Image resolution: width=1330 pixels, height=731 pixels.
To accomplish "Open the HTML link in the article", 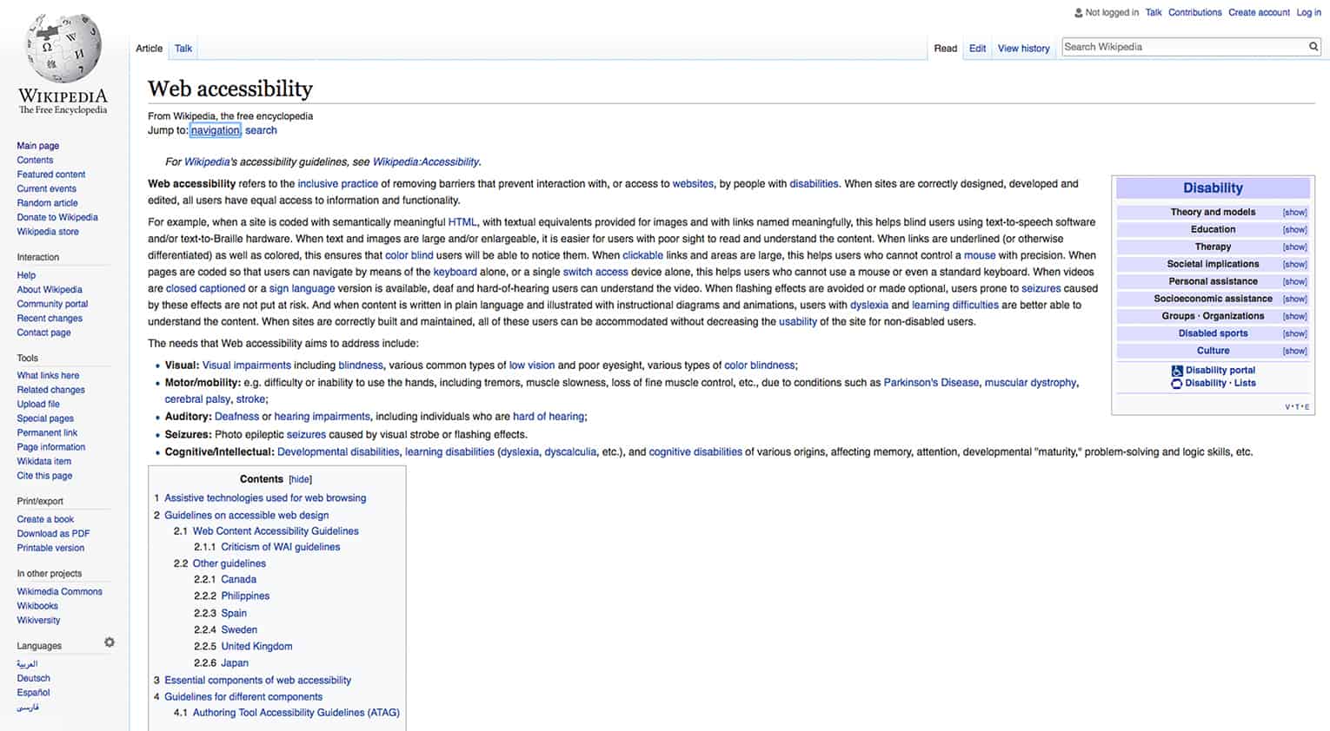I will coord(462,222).
